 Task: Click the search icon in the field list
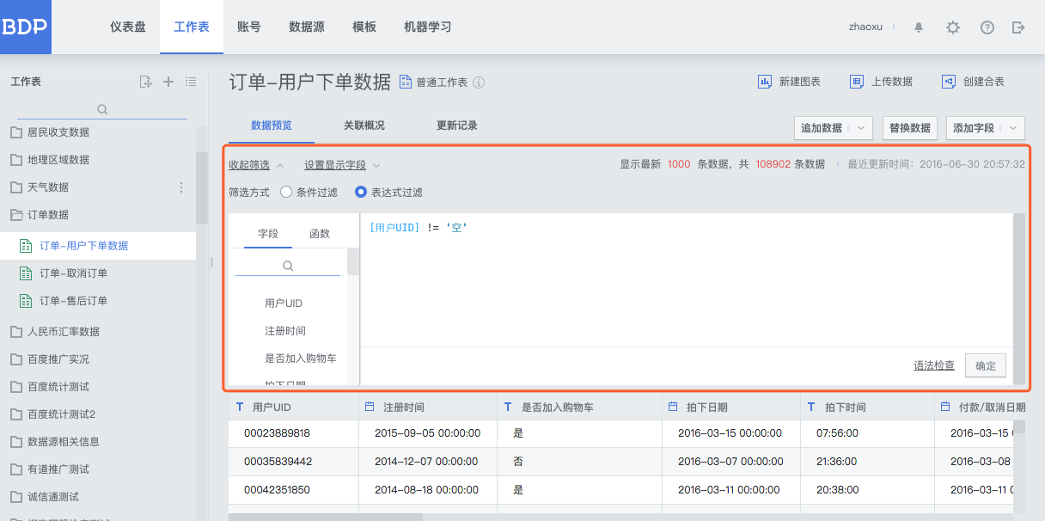click(288, 267)
